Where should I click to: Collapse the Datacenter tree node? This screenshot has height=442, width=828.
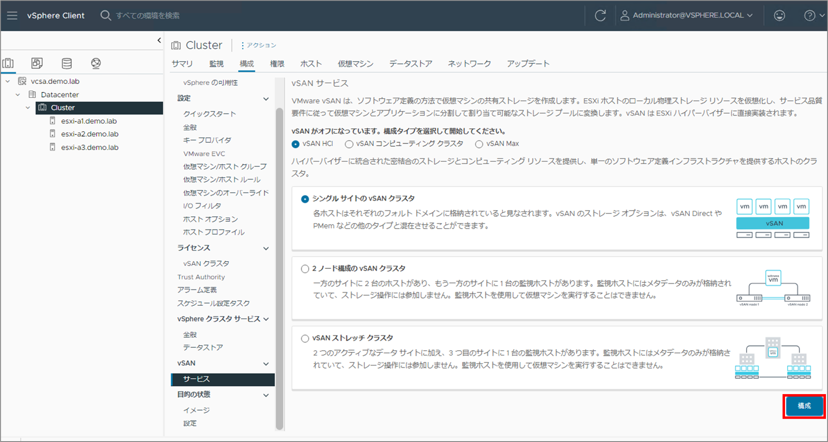point(18,95)
